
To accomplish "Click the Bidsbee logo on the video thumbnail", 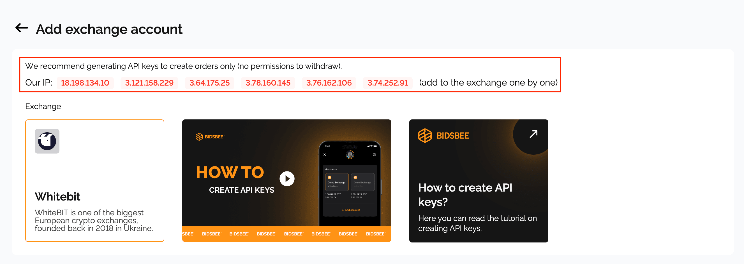I will tap(210, 136).
